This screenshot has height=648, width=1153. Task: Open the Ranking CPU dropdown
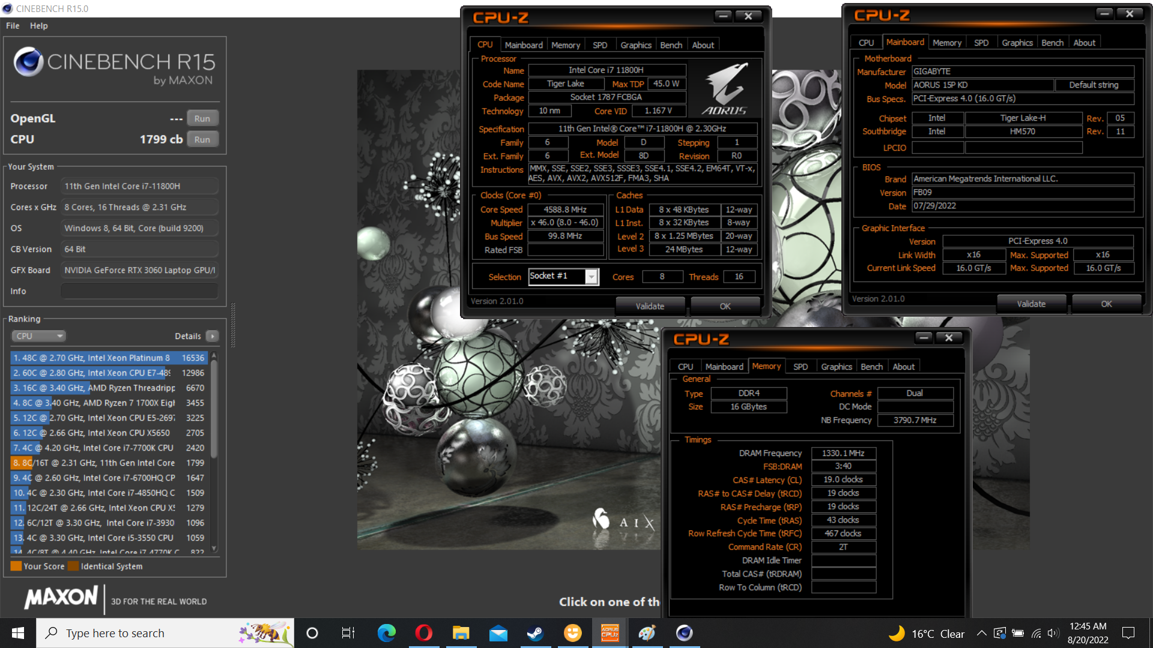[38, 336]
